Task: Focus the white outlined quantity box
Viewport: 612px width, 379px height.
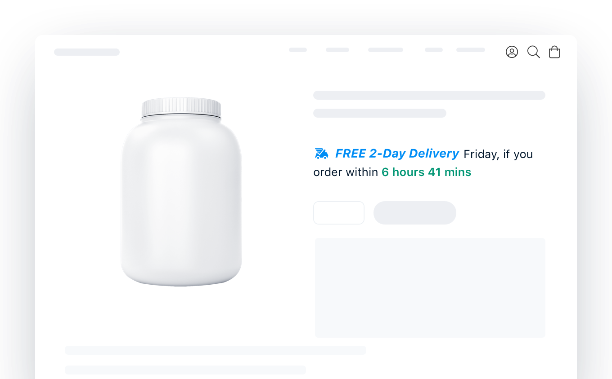Action: (x=339, y=213)
